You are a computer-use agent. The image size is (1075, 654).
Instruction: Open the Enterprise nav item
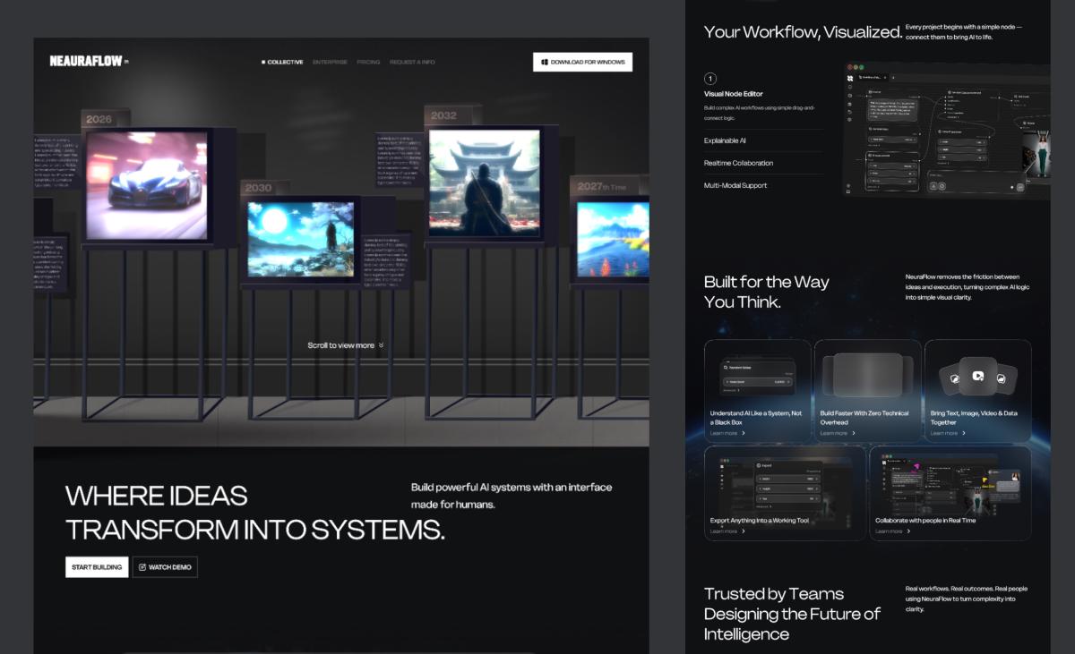(x=330, y=63)
